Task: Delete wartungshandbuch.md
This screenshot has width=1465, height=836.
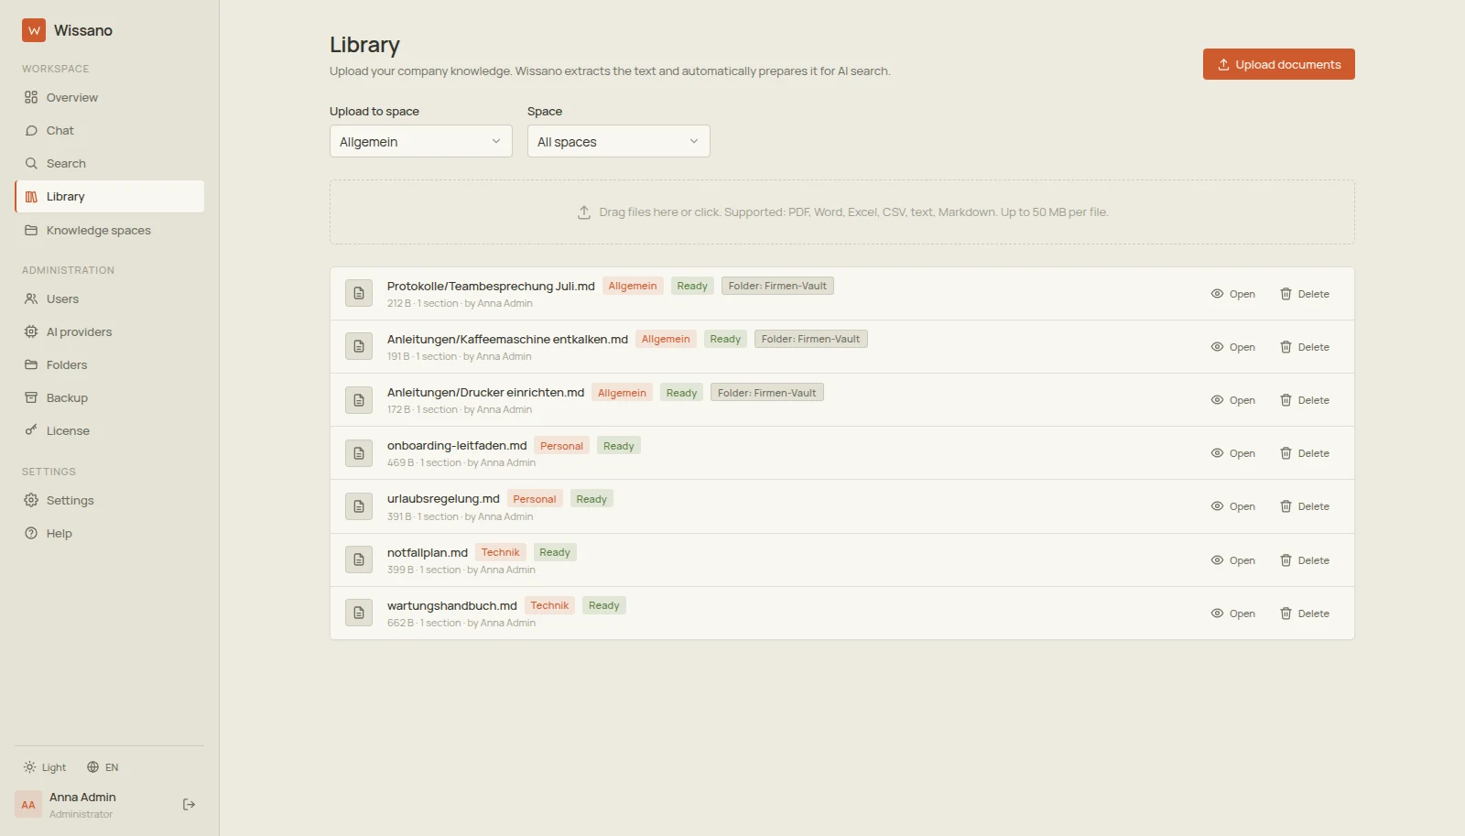Action: (x=1305, y=613)
